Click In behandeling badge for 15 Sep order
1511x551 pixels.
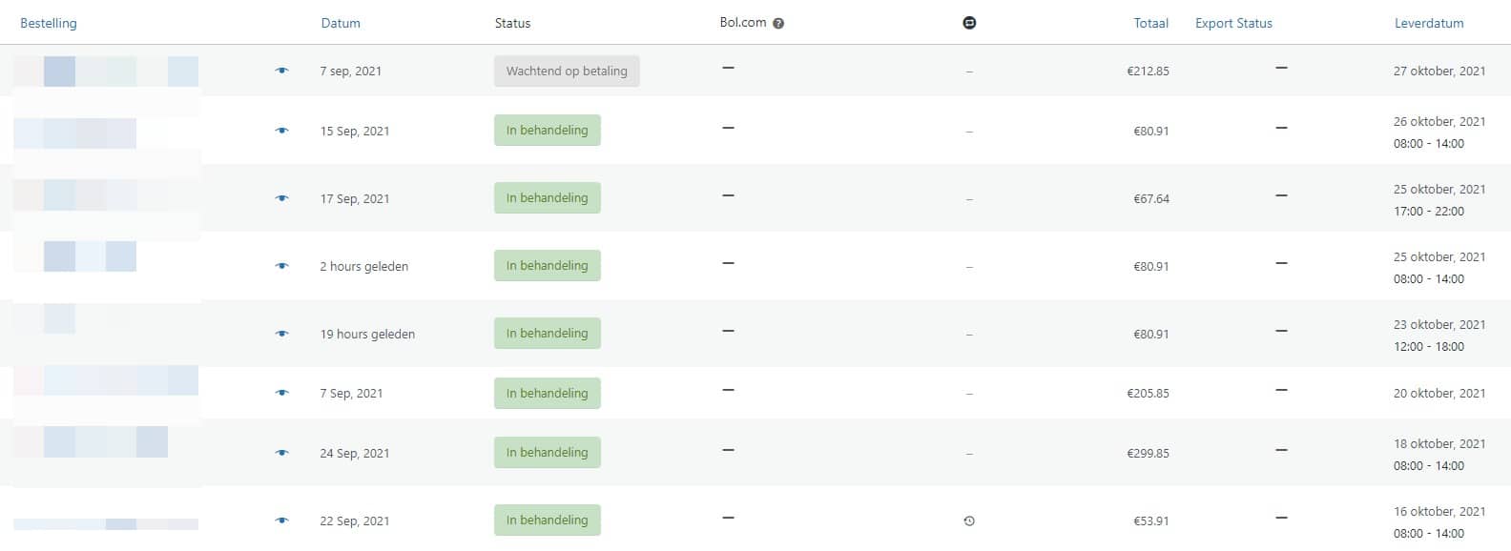547,131
